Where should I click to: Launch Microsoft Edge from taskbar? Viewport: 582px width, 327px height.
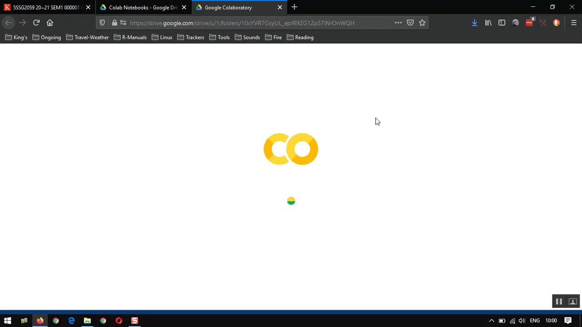tap(71, 321)
